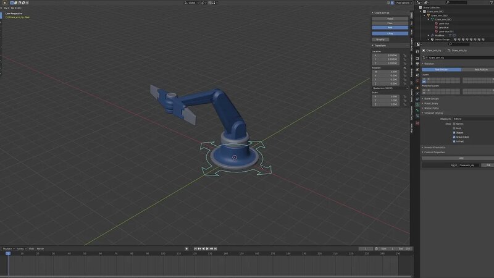Viewport: 494px width, 278px height.
Task: Click the Simplify button
Action: point(380,40)
